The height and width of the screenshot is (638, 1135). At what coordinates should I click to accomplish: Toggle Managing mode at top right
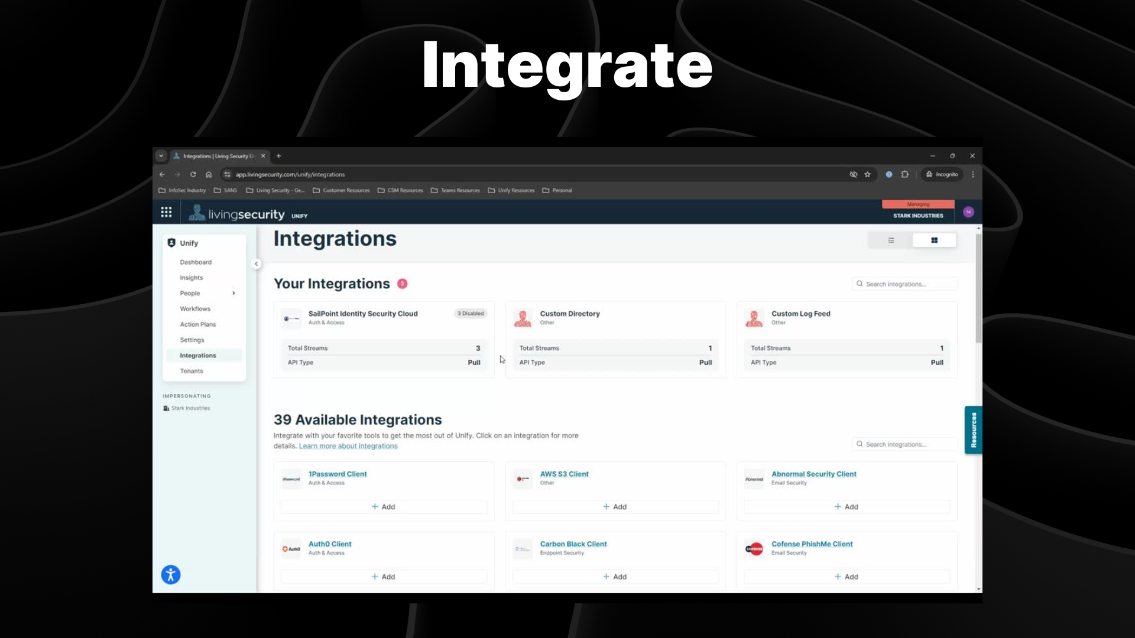point(917,203)
